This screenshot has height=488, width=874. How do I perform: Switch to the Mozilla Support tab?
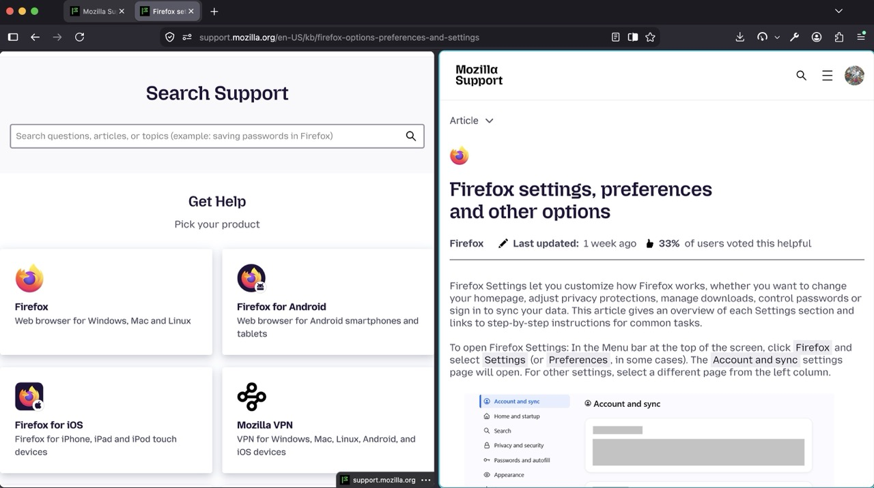97,12
